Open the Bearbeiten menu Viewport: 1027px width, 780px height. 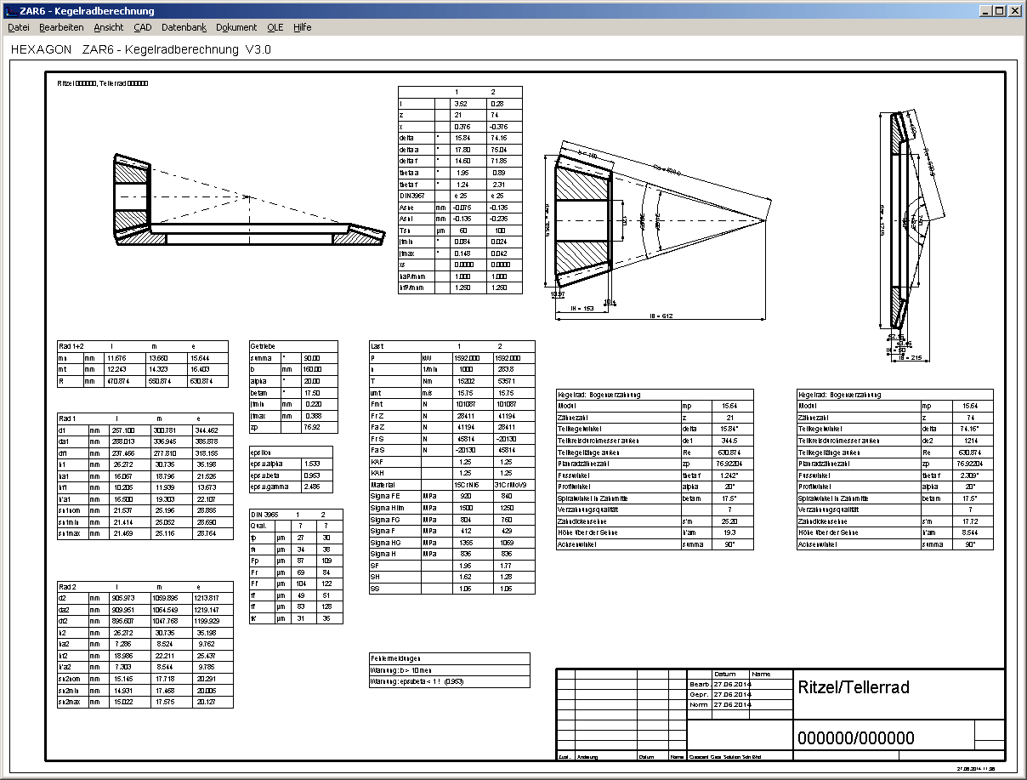[x=61, y=27]
